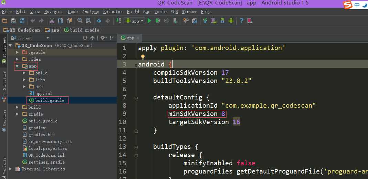Click the Back navigation arrow

pyautogui.click(x=99, y=21)
